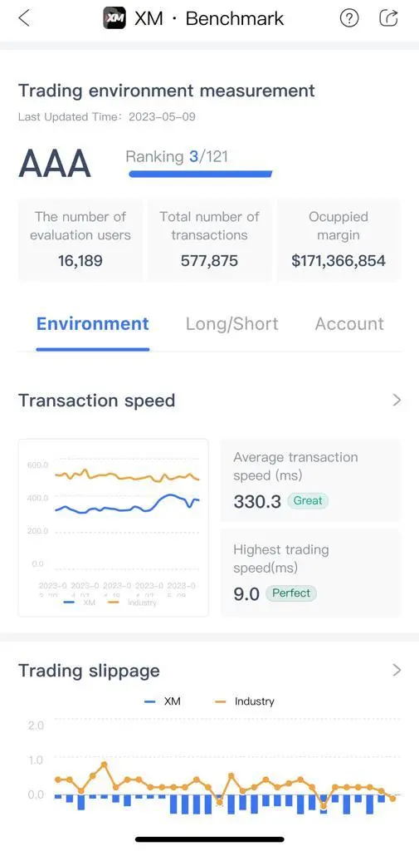Switch to the Account tab
The width and height of the screenshot is (419, 851).
click(349, 324)
